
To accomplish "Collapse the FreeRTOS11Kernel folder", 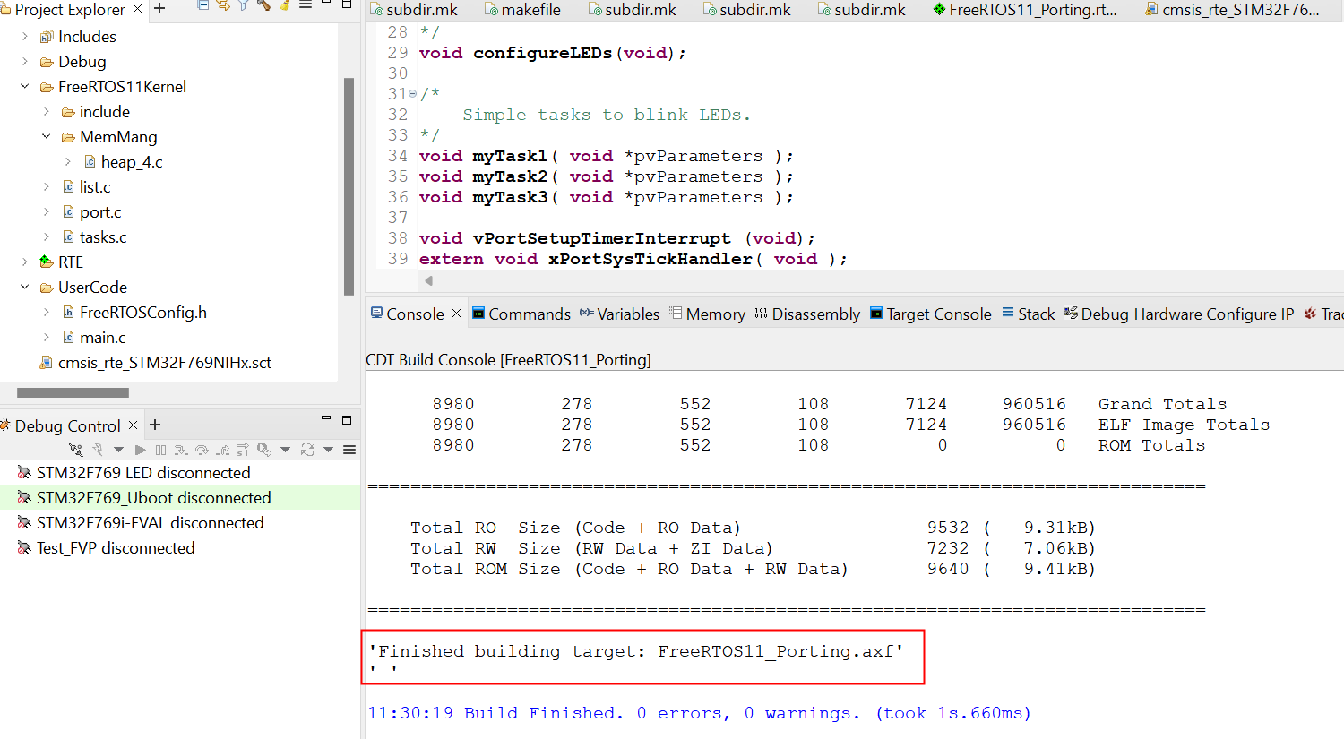I will click(25, 87).
